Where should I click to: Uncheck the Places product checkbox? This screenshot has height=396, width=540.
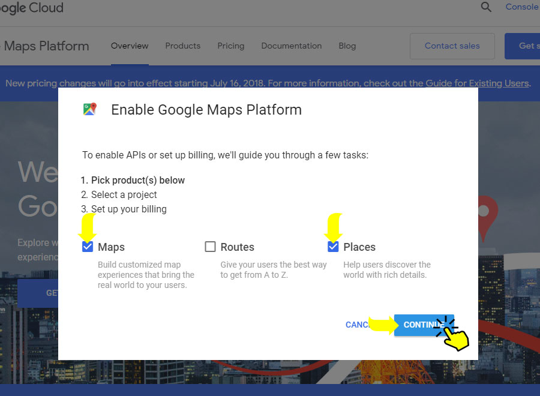[333, 247]
